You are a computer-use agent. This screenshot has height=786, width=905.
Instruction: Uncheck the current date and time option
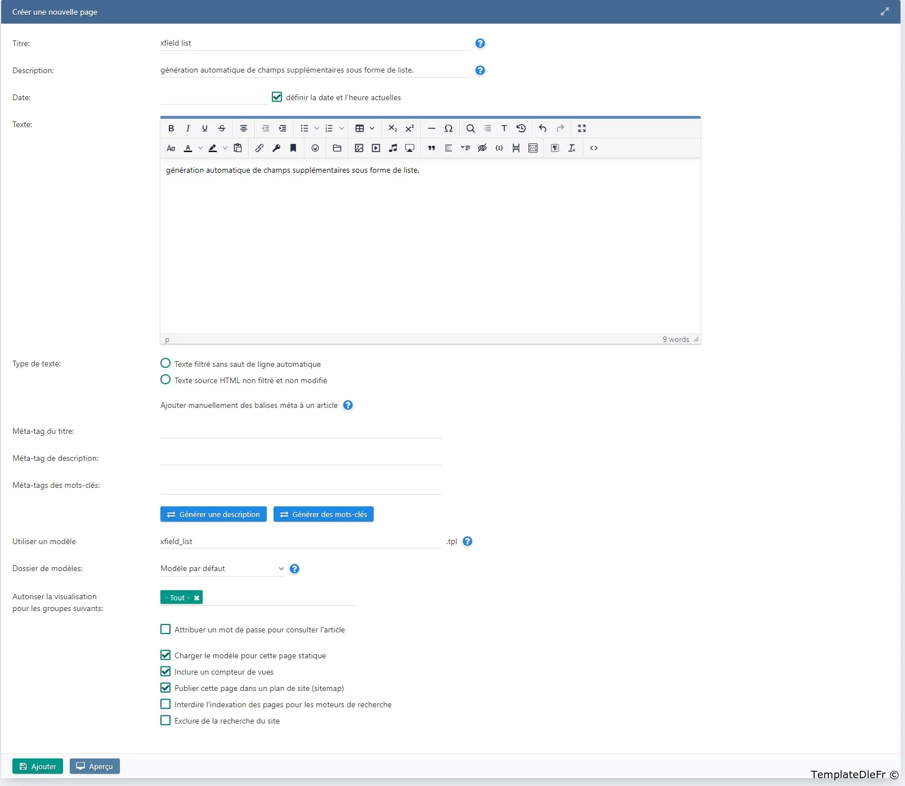tap(277, 97)
